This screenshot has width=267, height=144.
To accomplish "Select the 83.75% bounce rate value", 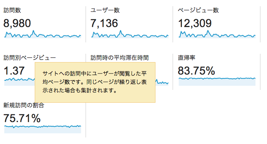I will (196, 71).
